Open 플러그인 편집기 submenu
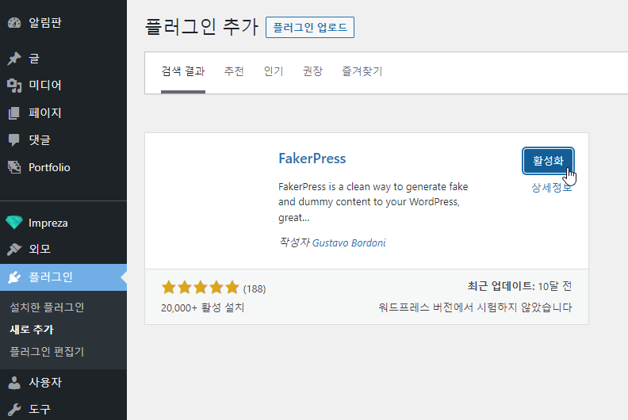628x420 pixels. pyautogui.click(x=47, y=352)
